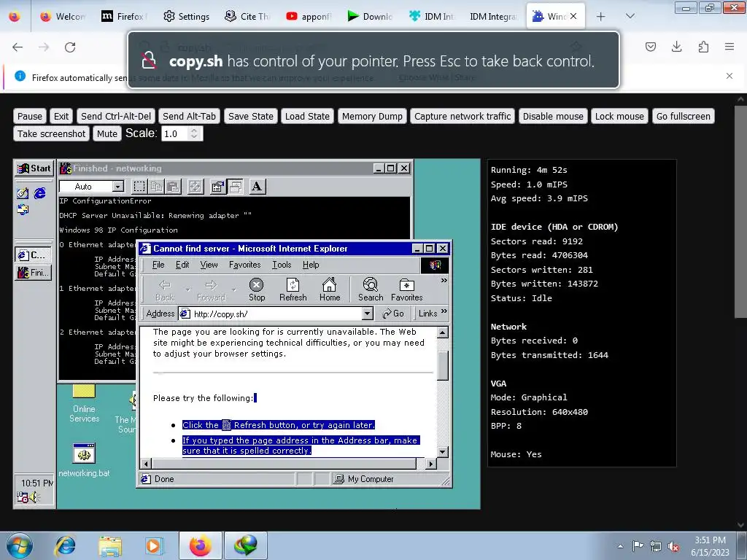Screen dimensions: 747x560
Task: Click the Back arrow in Internet Explorer
Action: point(164,289)
